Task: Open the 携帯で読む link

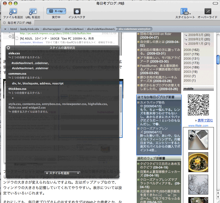Action: pyautogui.click(x=205, y=120)
